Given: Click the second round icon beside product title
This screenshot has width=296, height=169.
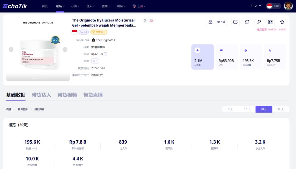Looking at the screenshot, I should tap(152, 20).
